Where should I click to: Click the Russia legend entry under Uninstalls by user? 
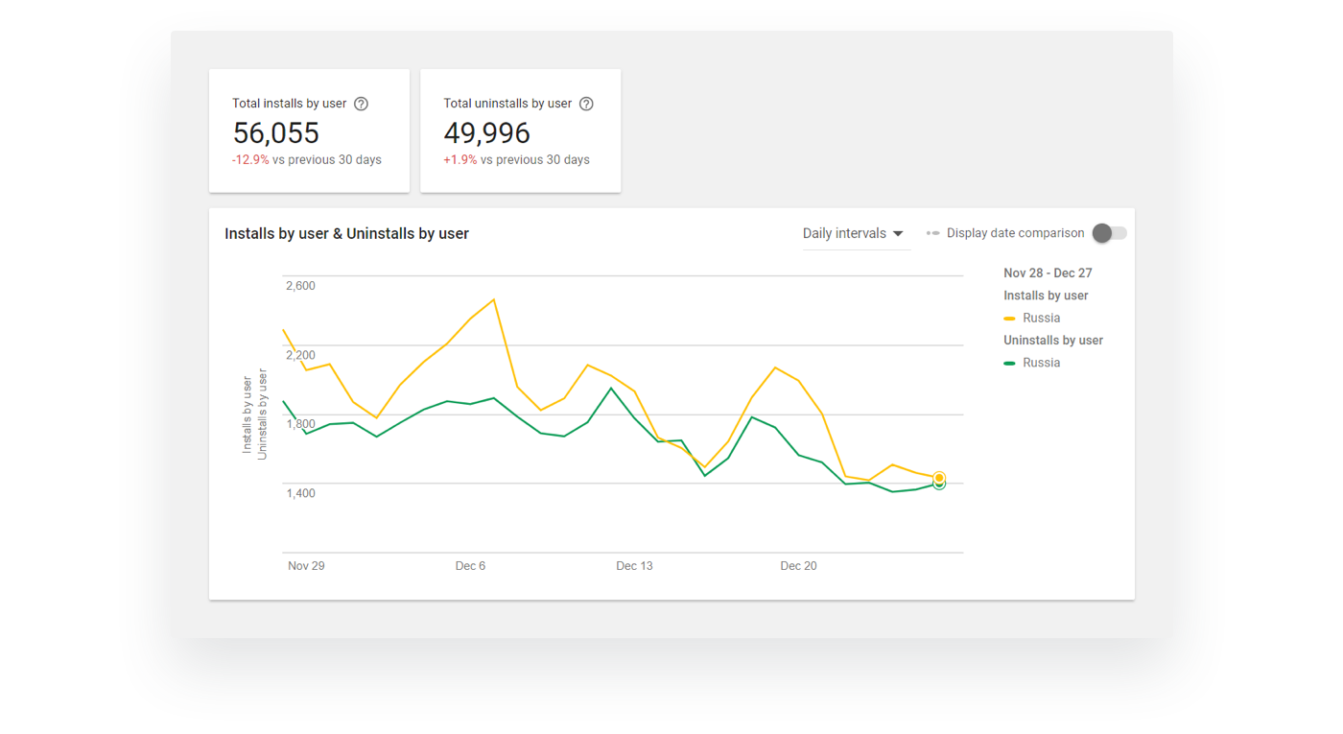pyautogui.click(x=1041, y=363)
